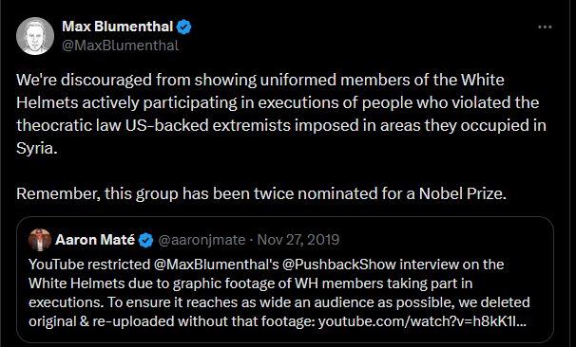Open the @aaronjmate handle in quoted tweet

point(202,240)
